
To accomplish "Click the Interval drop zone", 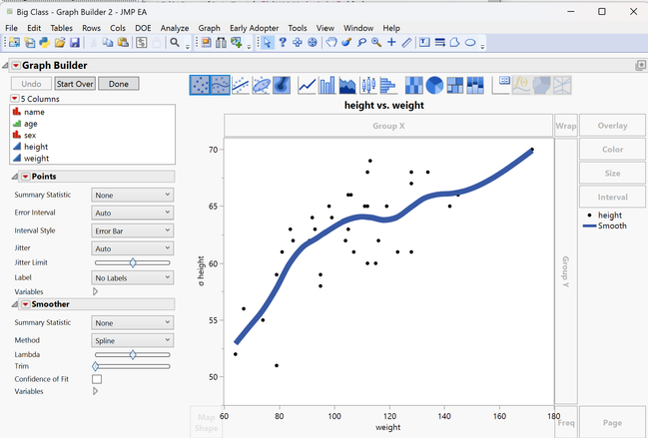I will click(x=612, y=197).
